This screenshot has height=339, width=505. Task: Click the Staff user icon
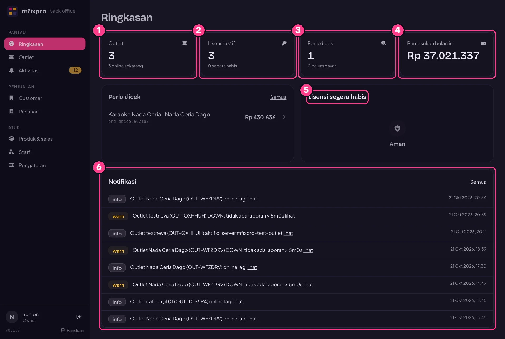coord(12,152)
